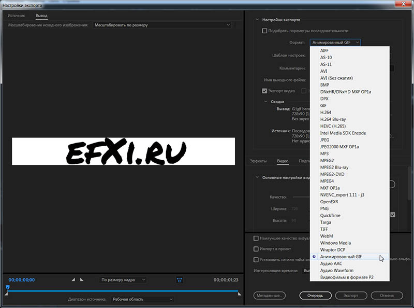This screenshot has width=414, height=308.
Task: Choose MP3 audio format
Action: (x=350, y=153)
